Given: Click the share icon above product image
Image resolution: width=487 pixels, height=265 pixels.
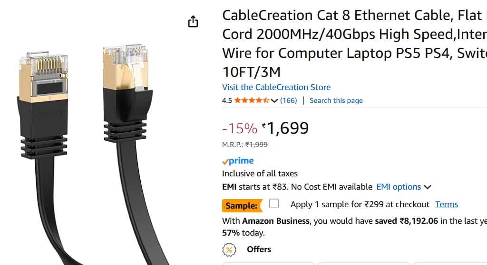Looking at the screenshot, I should point(193,22).
